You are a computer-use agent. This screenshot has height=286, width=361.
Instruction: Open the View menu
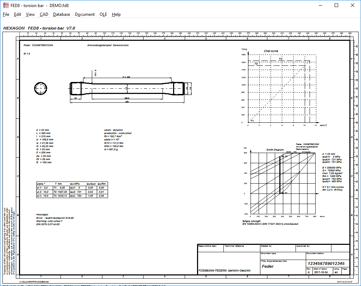pyautogui.click(x=30, y=14)
